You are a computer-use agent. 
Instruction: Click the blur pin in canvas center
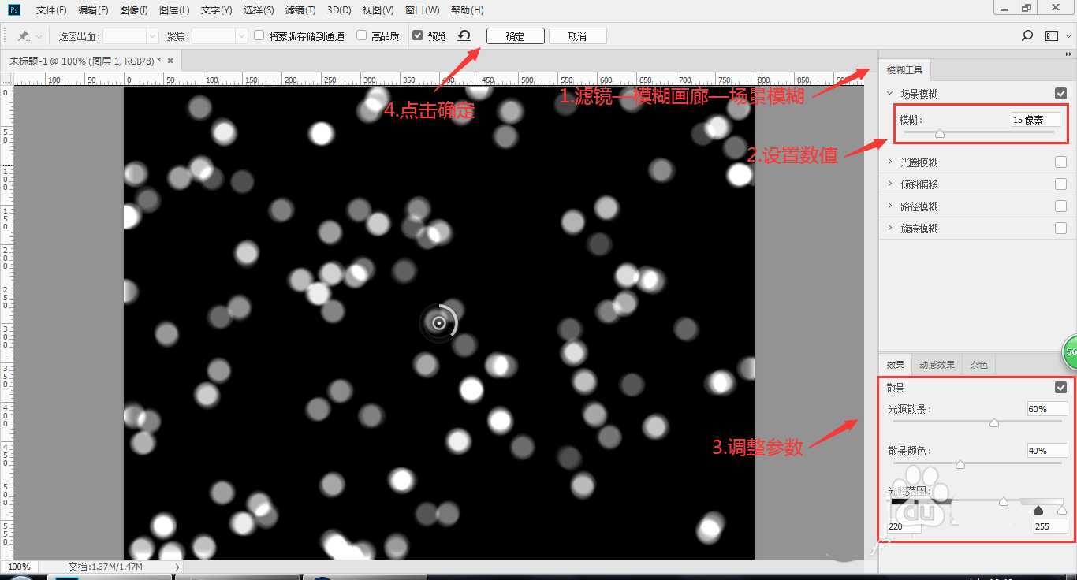pyautogui.click(x=439, y=323)
